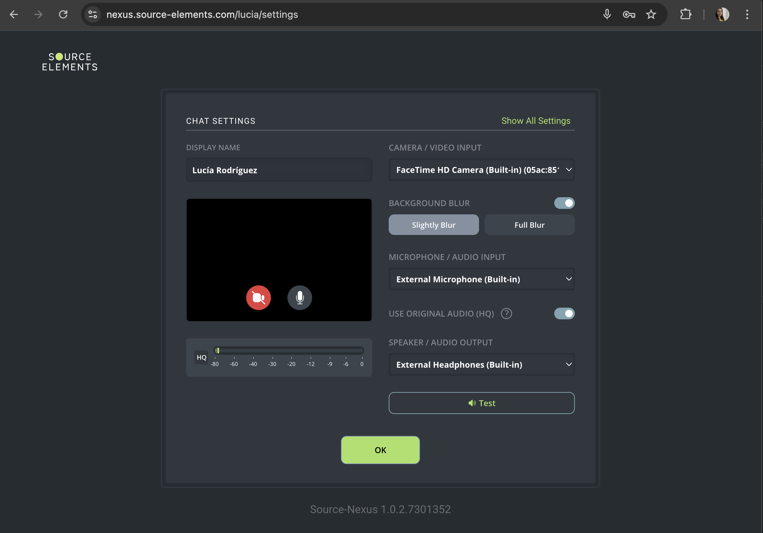Open the Speaker / Audio Output dropdown

tap(481, 365)
